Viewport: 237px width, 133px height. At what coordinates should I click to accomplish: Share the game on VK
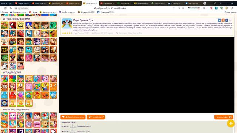(220, 20)
